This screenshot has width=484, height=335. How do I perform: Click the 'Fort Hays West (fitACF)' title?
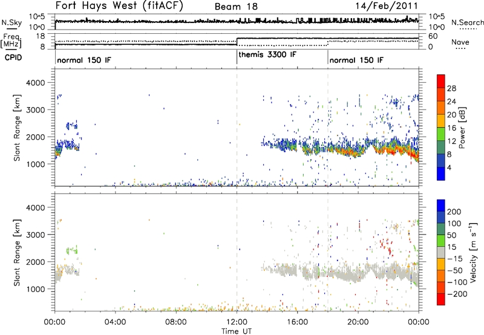point(119,6)
